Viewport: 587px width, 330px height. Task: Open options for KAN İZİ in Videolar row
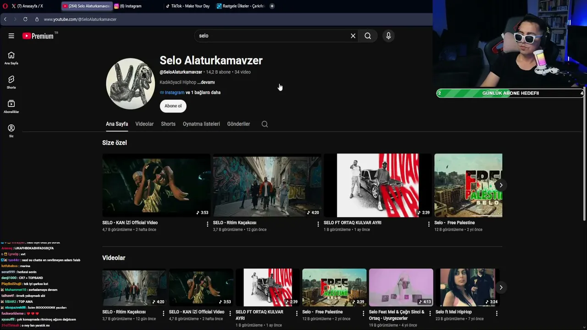pos(230,313)
